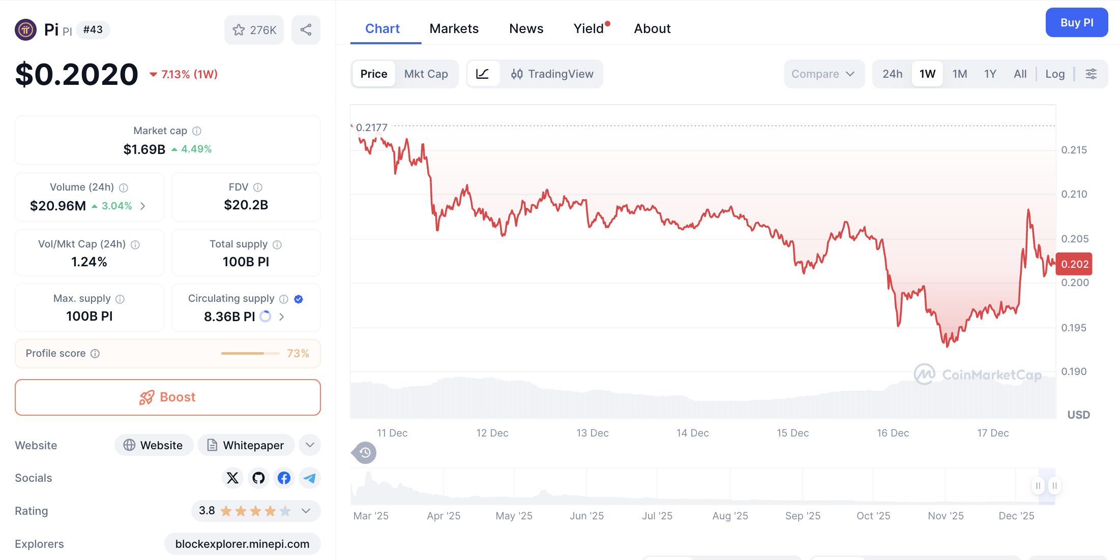Viewport: 1120px width, 560px height.
Task: Open Pi's Telegram social icon
Action: point(309,478)
